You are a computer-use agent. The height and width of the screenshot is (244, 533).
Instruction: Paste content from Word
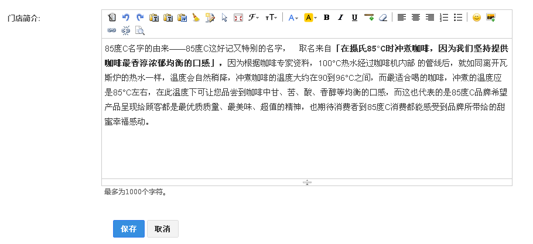click(182, 18)
